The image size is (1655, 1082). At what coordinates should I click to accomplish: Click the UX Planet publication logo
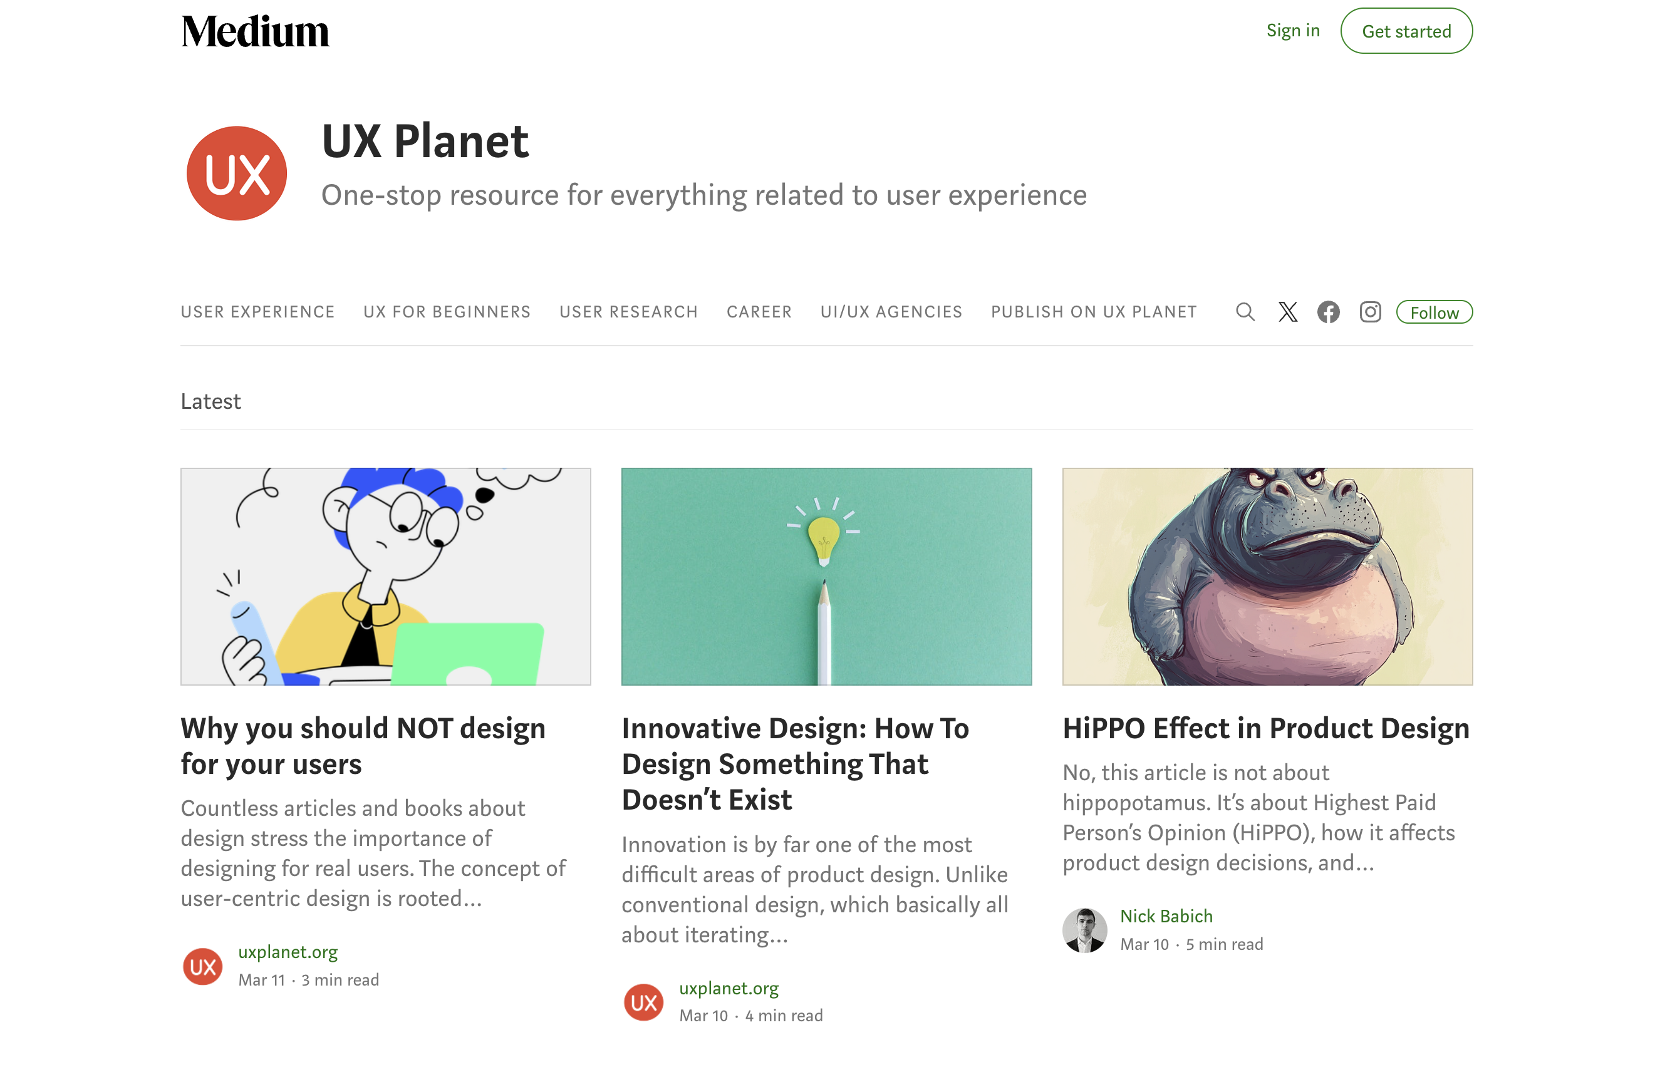(236, 172)
